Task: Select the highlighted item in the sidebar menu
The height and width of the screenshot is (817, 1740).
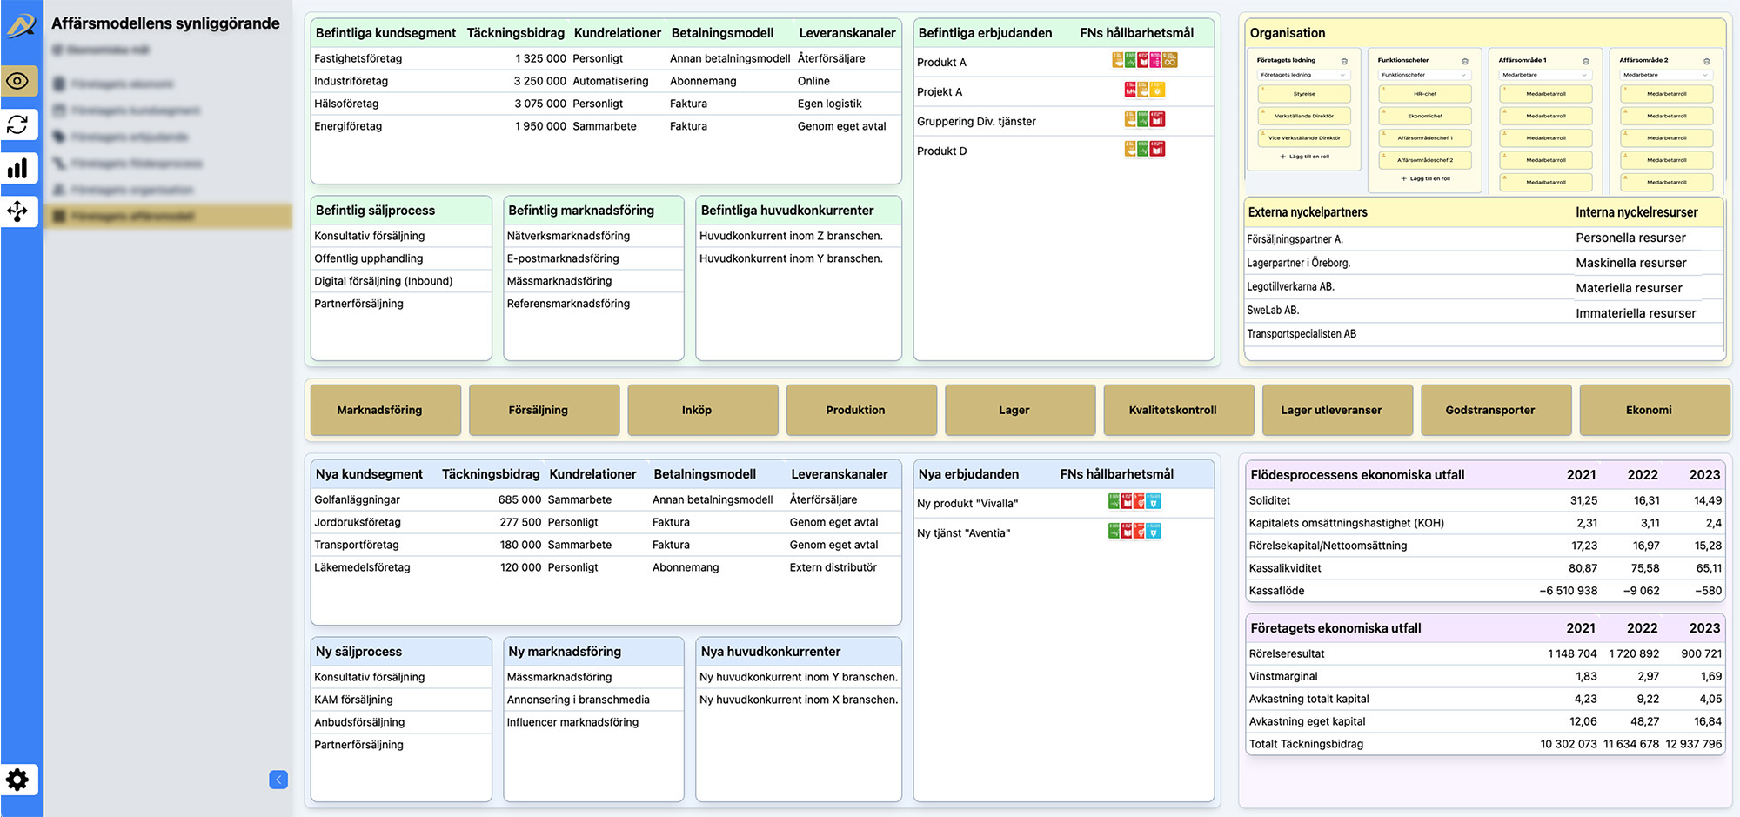Action: point(169,216)
